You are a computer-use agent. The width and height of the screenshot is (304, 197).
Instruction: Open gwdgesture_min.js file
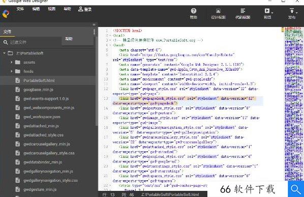point(40,190)
